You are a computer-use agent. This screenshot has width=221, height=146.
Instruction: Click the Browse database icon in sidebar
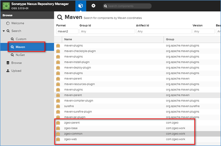tap(8, 63)
